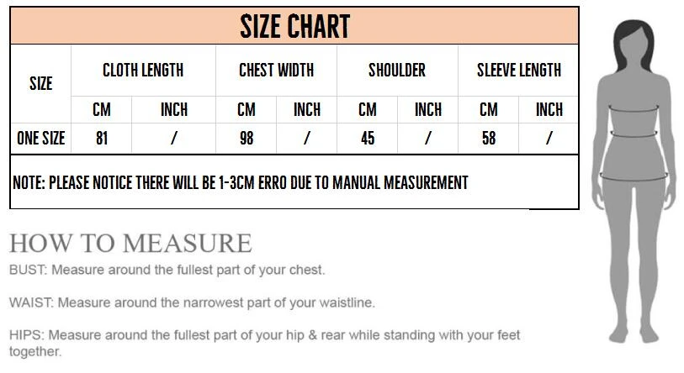
Task: Click the waist line on the figure
Action: click(x=634, y=134)
